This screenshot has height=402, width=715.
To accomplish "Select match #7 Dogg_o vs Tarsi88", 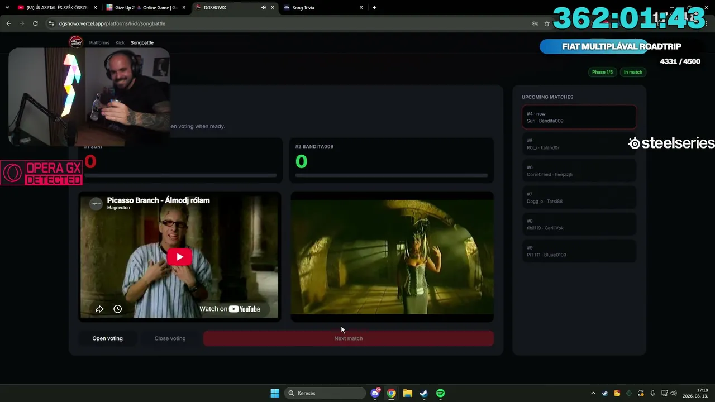I will (x=579, y=198).
